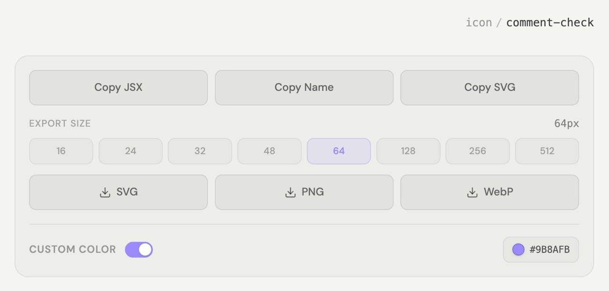Click the Copy SVG button
The image size is (609, 291).
(x=490, y=87)
